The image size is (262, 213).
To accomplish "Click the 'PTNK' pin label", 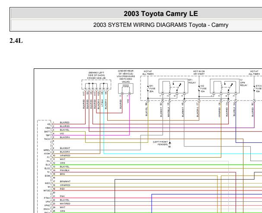I will [x=47, y=198].
